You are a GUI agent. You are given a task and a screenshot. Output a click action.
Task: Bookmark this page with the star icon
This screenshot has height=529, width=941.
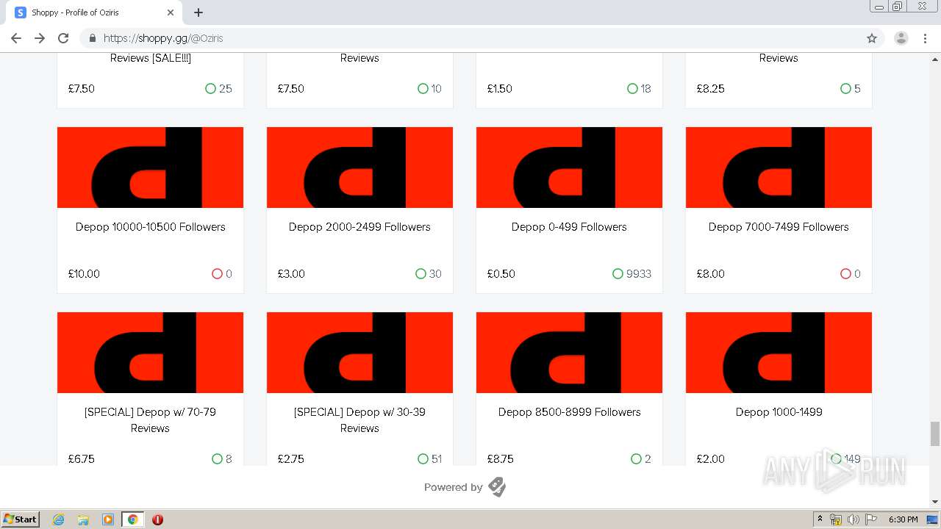[872, 38]
